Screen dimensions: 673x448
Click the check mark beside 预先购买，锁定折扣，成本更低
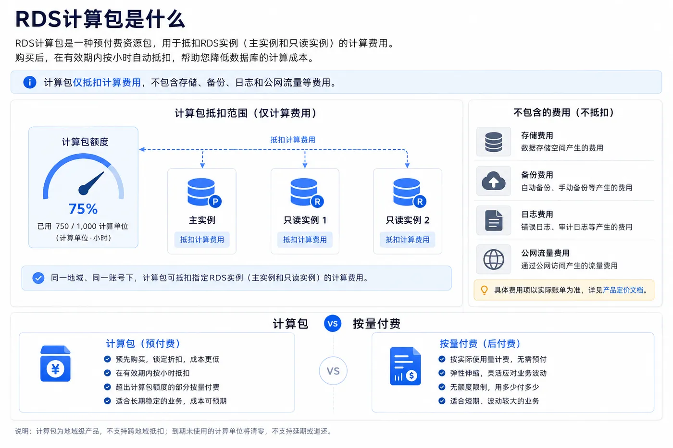pyautogui.click(x=108, y=359)
